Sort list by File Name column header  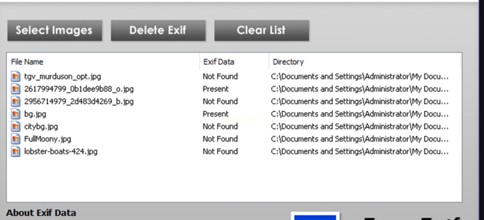27,62
